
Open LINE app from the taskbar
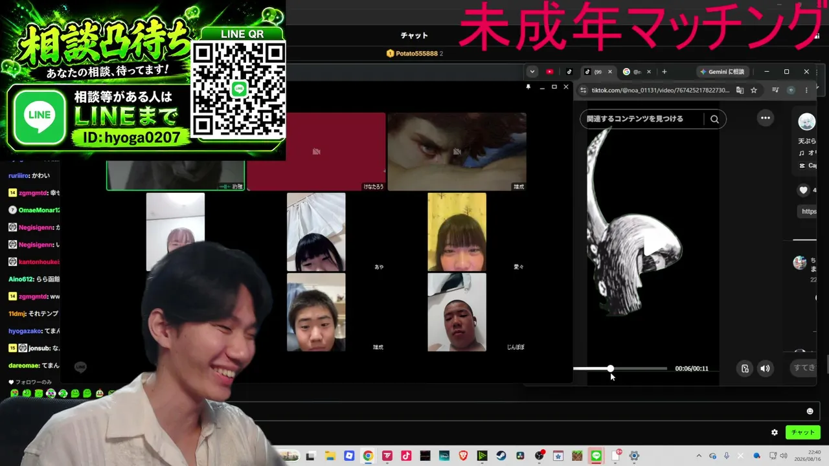pos(596,456)
